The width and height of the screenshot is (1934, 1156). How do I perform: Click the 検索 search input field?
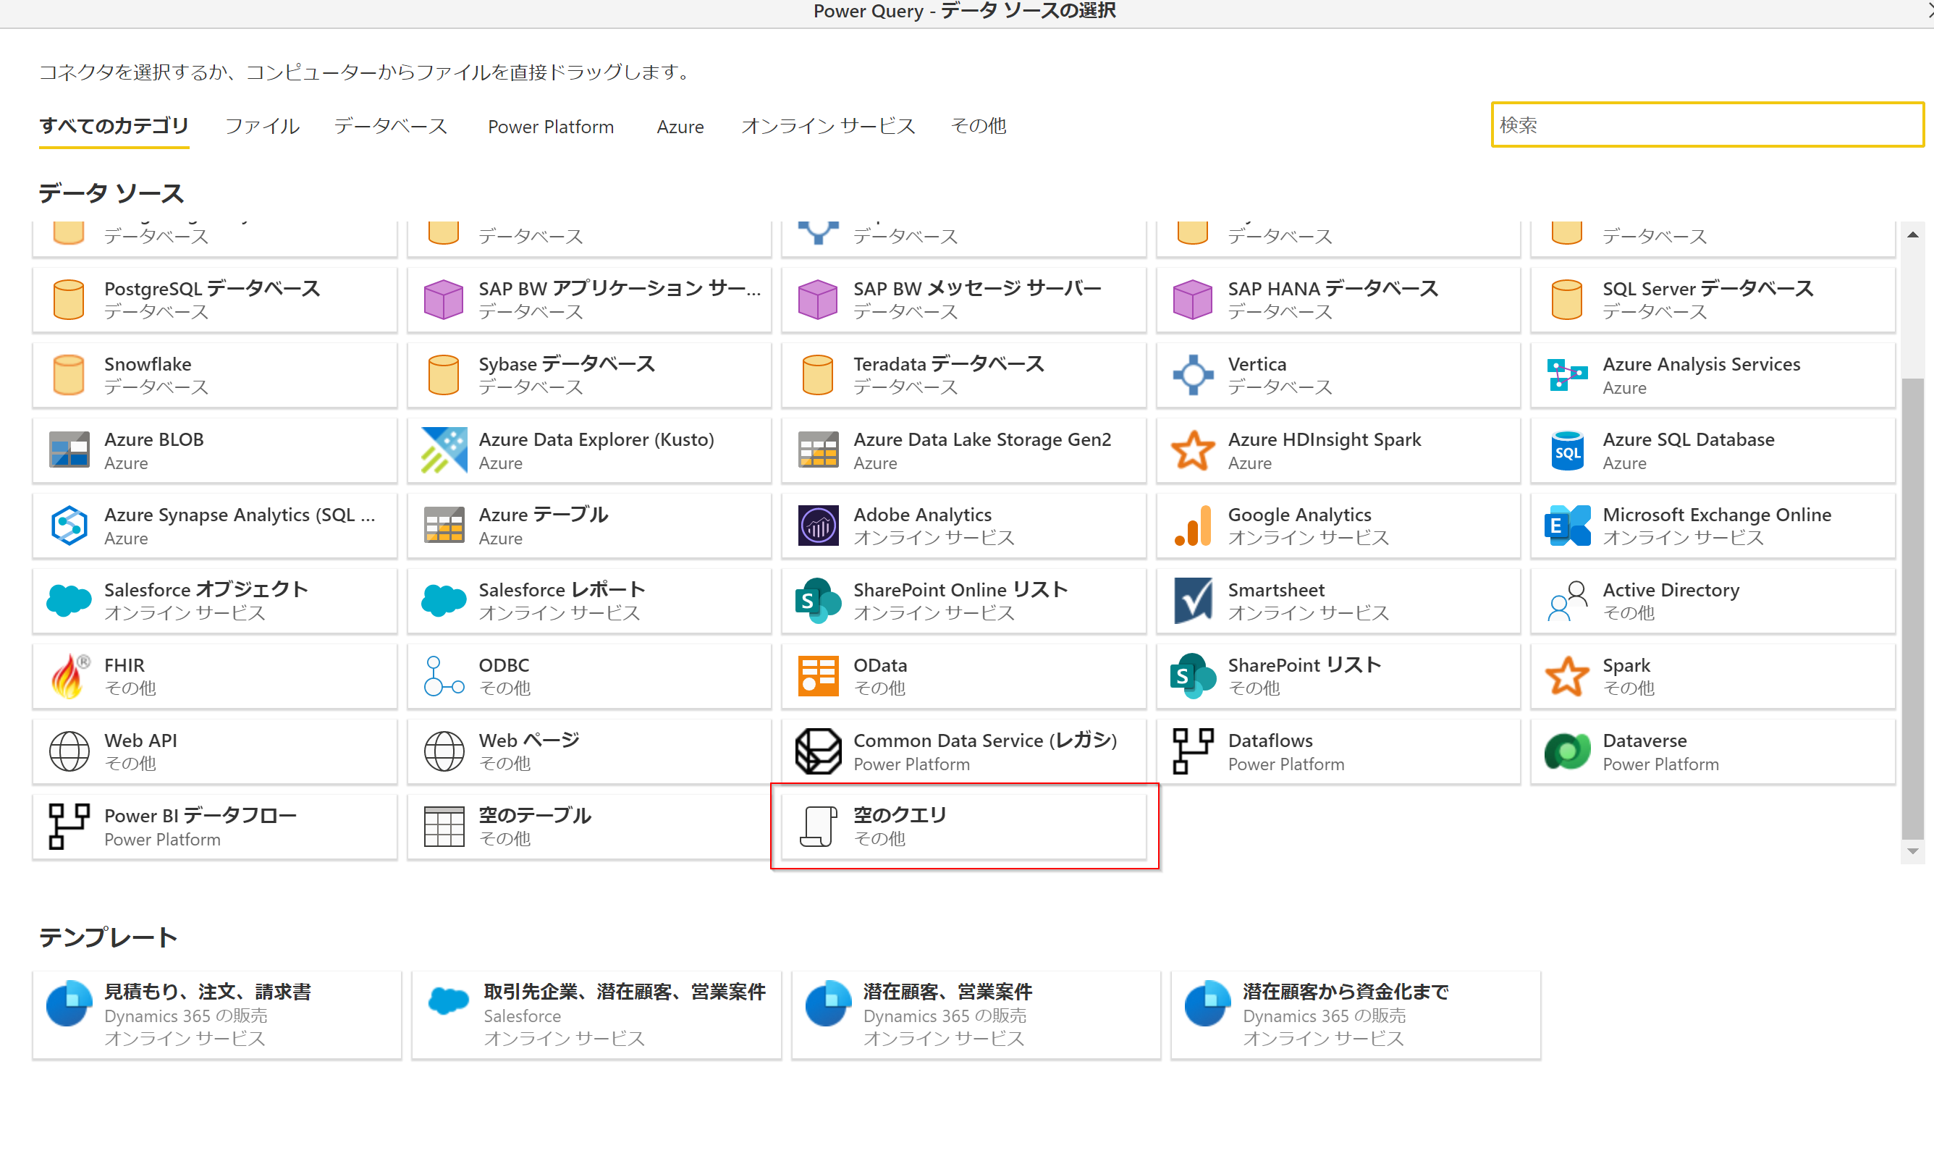point(1706,125)
